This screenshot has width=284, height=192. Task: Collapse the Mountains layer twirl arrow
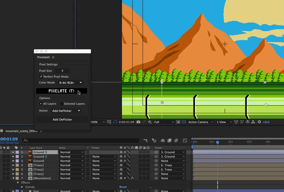(14, 178)
